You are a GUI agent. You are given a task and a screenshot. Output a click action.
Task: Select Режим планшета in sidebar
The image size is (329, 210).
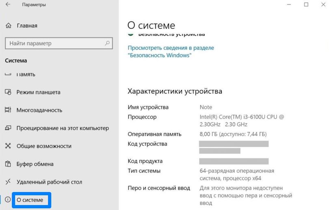coord(38,92)
